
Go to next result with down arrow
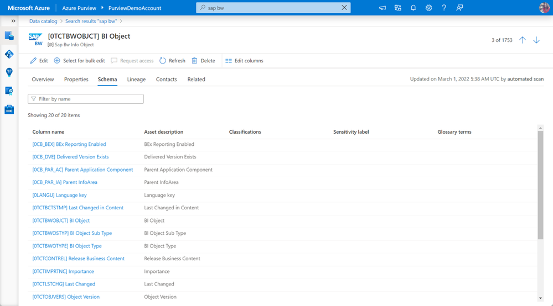536,40
